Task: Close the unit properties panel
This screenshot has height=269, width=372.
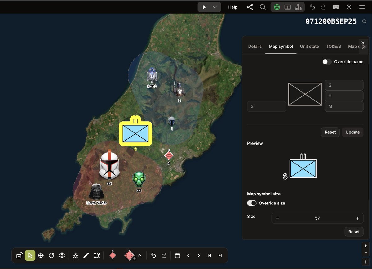Action: pyautogui.click(x=363, y=43)
